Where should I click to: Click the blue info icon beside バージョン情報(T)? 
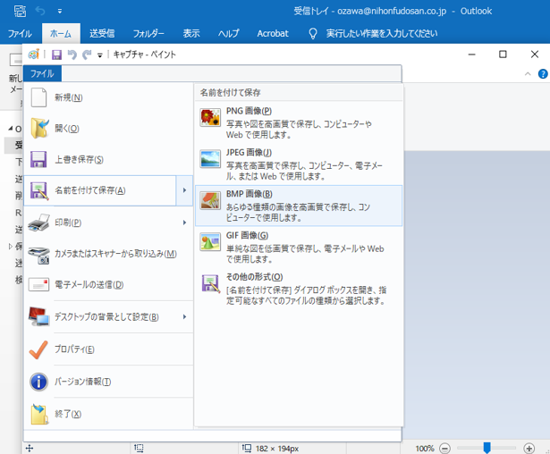(x=38, y=382)
